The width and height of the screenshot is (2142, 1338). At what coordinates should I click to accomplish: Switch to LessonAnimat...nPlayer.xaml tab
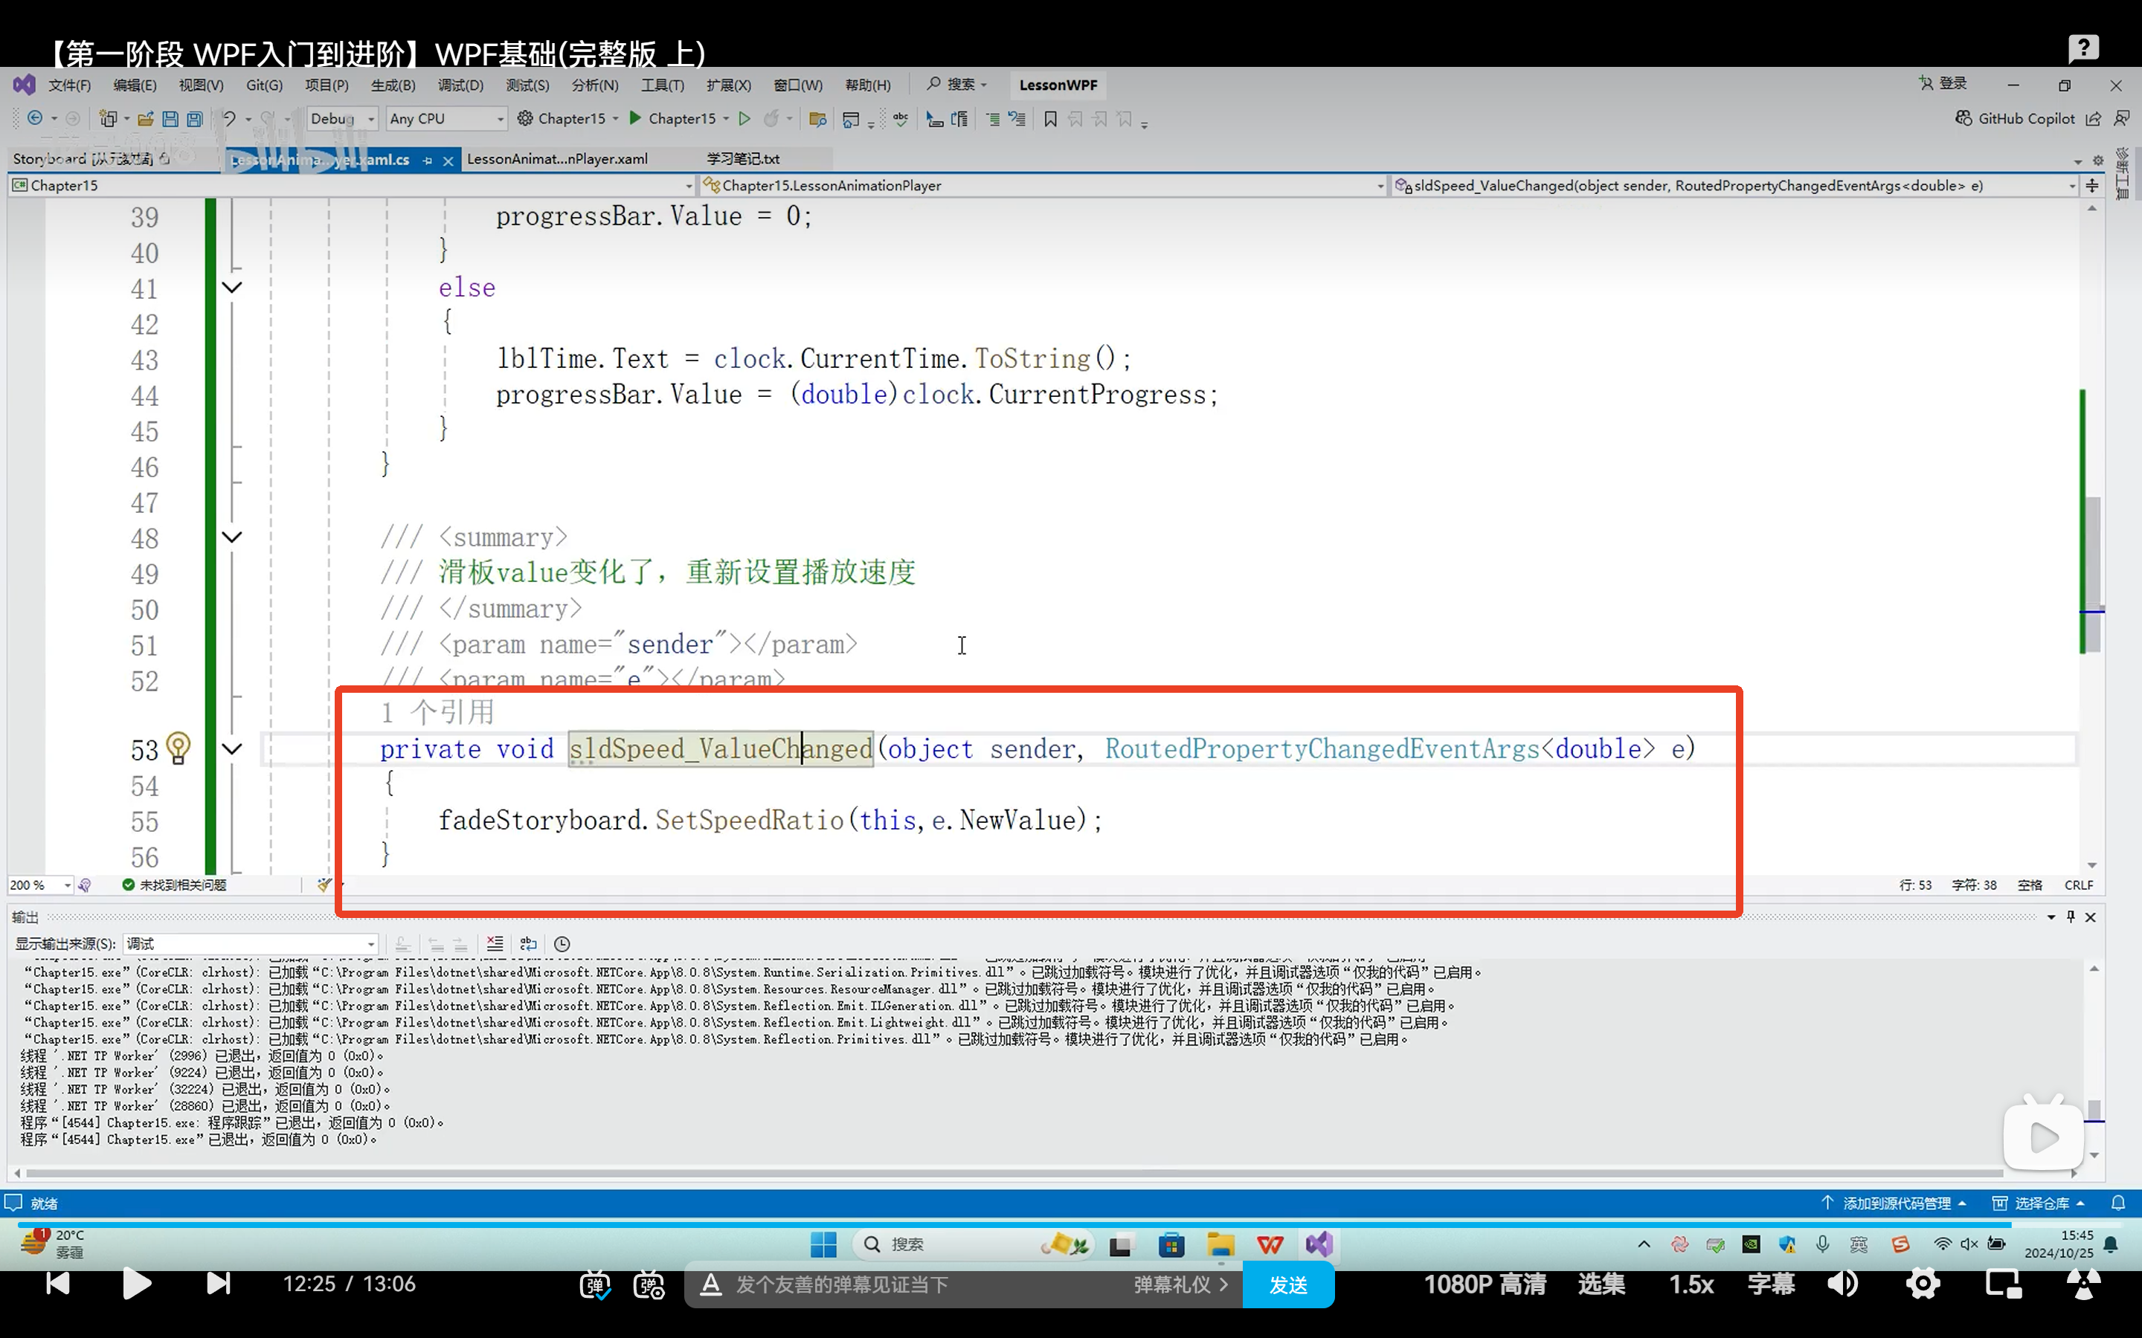coord(557,159)
